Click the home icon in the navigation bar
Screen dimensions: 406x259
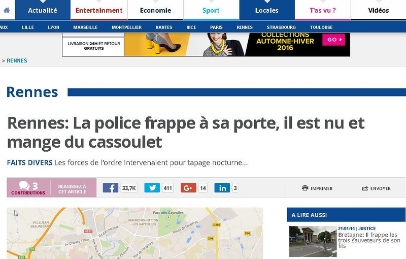[x=7, y=10]
